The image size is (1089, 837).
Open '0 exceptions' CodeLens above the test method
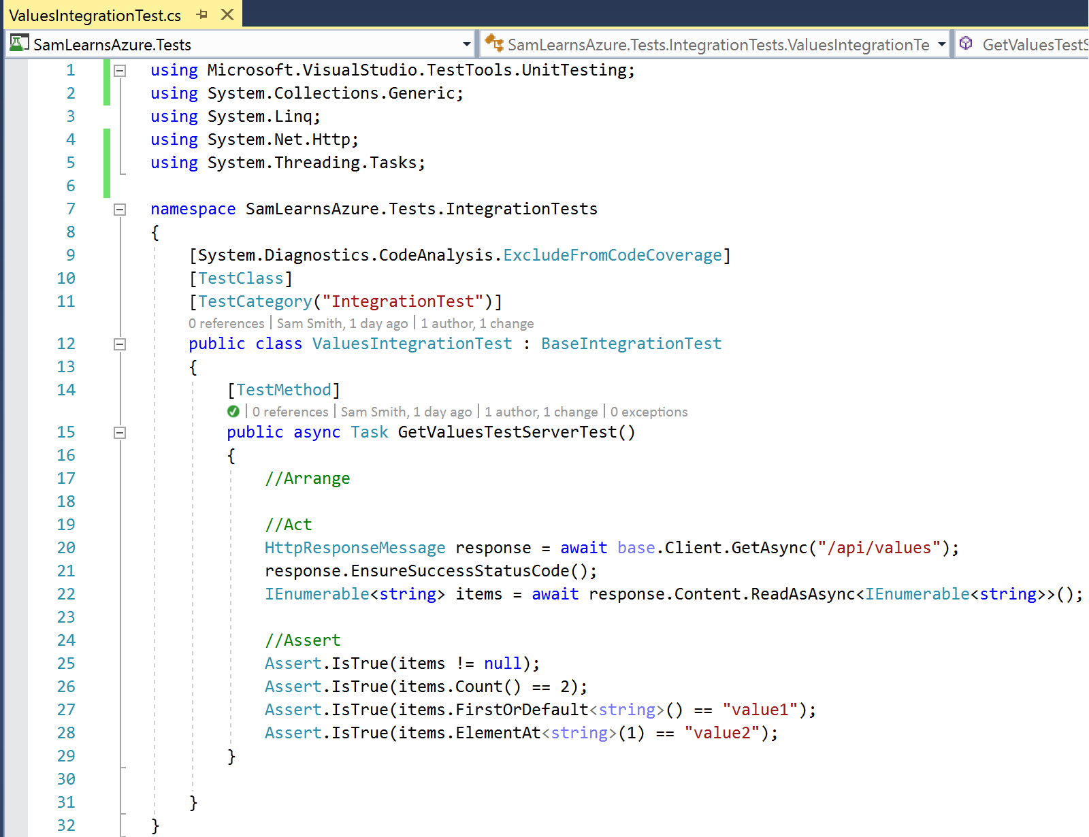coord(649,412)
